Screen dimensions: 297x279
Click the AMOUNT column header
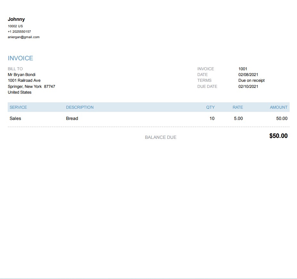[x=279, y=107]
